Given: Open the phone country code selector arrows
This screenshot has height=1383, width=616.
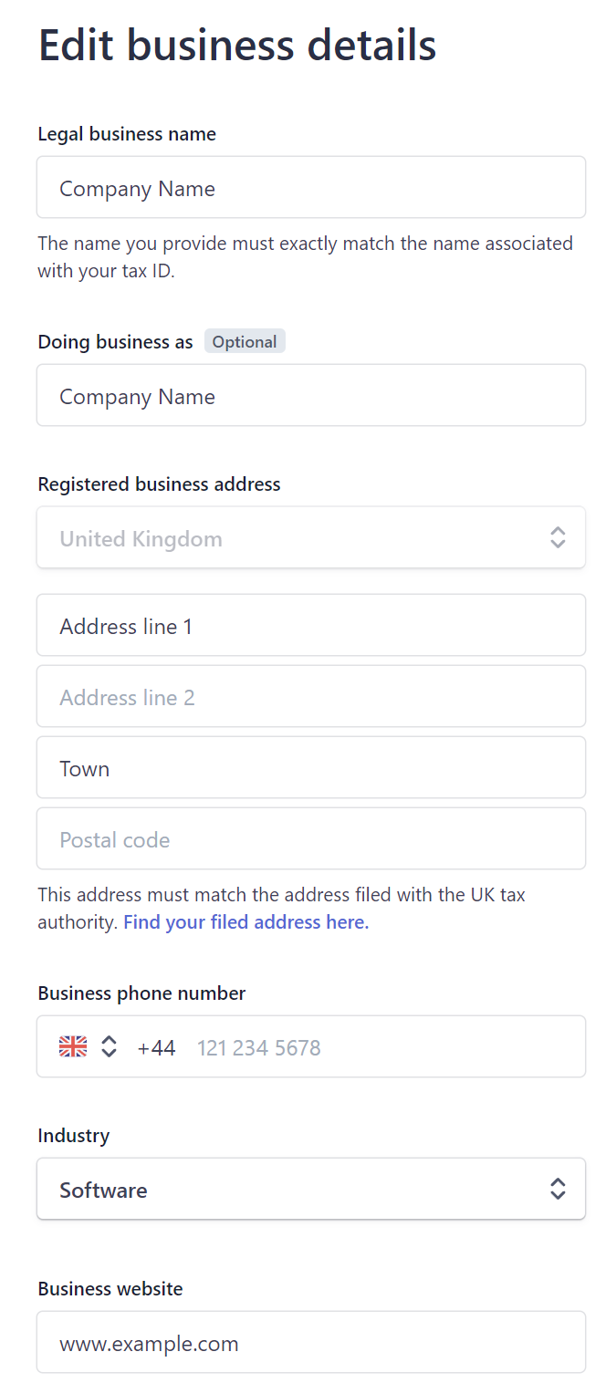Looking at the screenshot, I should click(109, 1046).
